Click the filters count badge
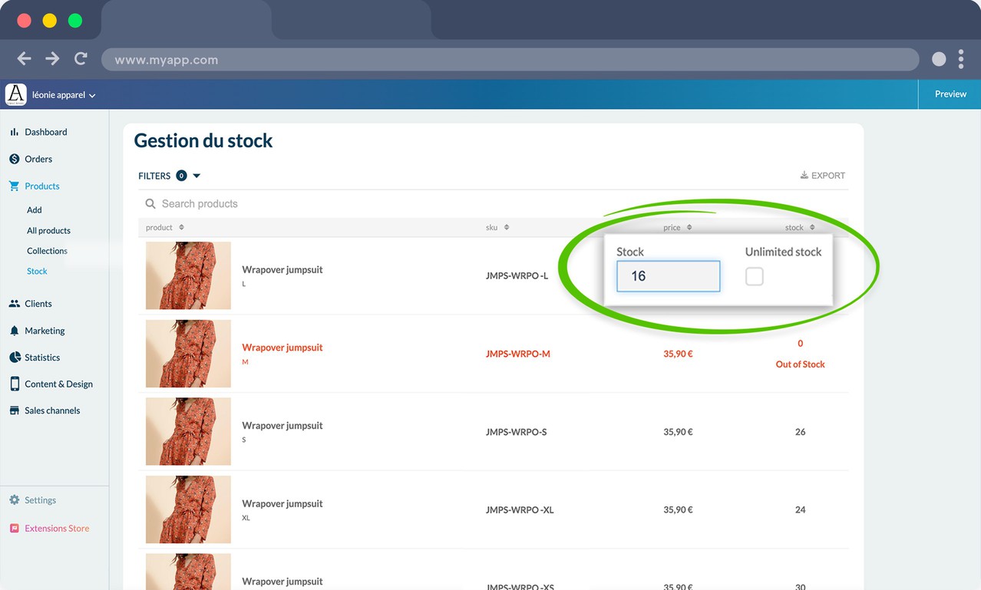The height and width of the screenshot is (590, 981). [181, 176]
